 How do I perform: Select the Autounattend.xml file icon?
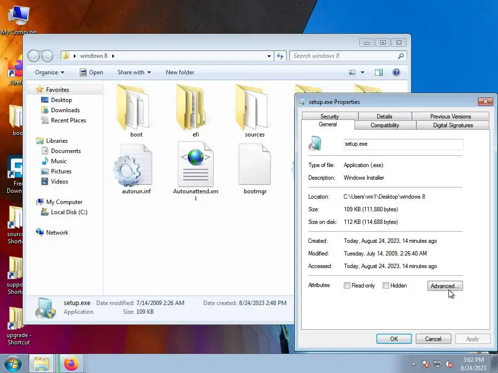tap(196, 164)
